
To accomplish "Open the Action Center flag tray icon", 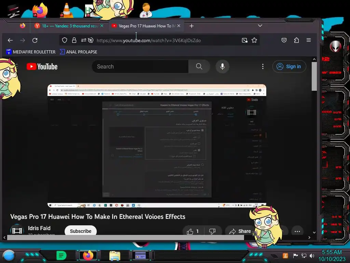I will point(296,255).
